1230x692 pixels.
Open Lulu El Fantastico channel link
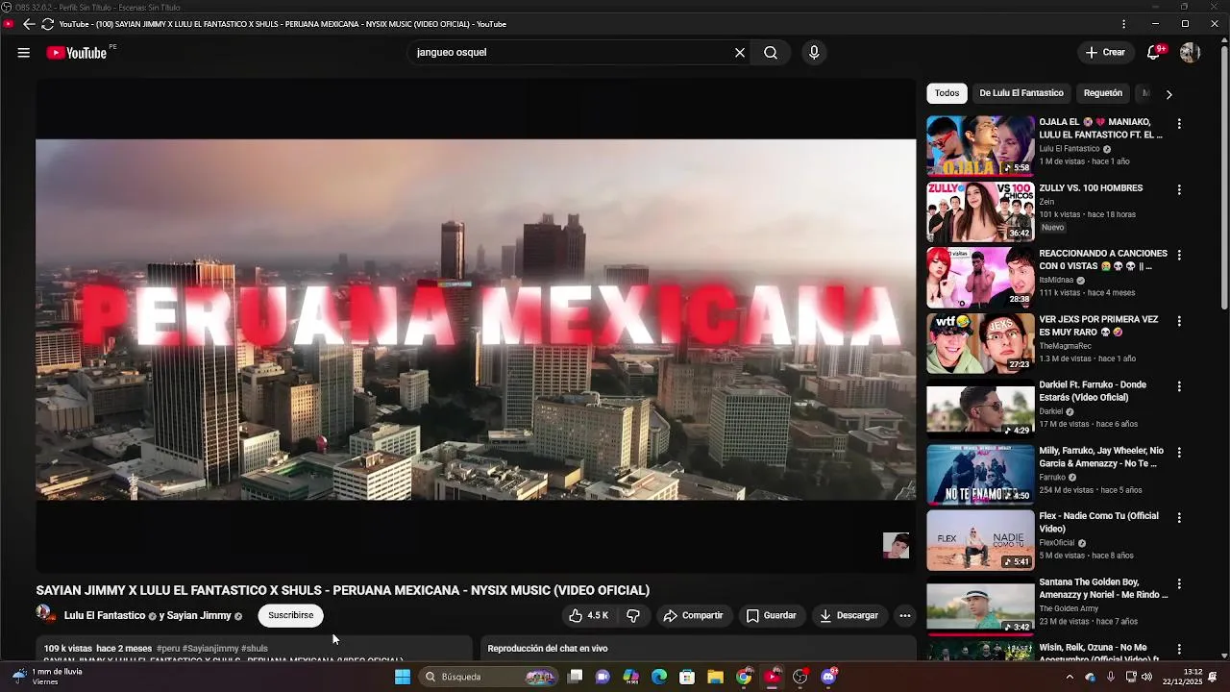point(105,616)
